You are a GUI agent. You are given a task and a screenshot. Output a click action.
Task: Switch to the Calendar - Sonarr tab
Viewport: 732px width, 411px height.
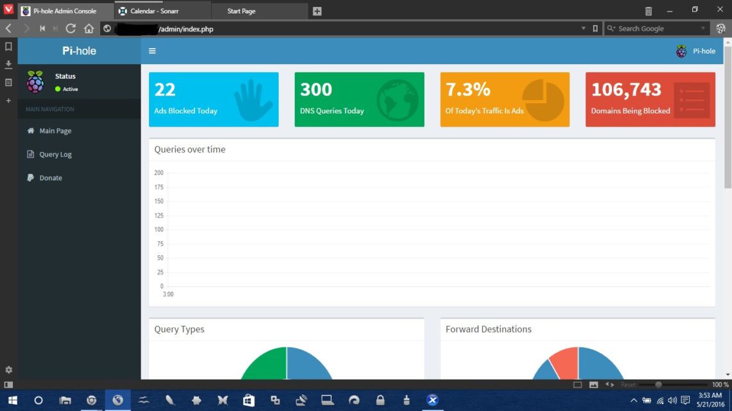tap(162, 11)
